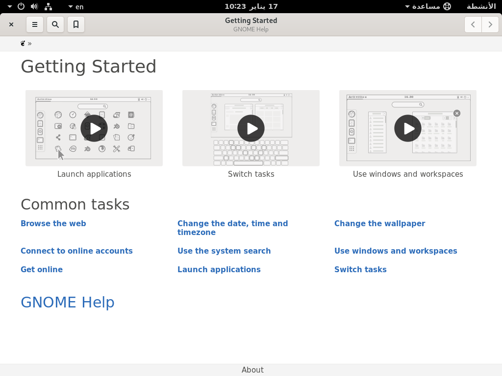Click the Common tasks section heading
The width and height of the screenshot is (502, 376).
tap(75, 205)
